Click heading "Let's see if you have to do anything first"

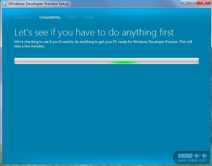94,32
